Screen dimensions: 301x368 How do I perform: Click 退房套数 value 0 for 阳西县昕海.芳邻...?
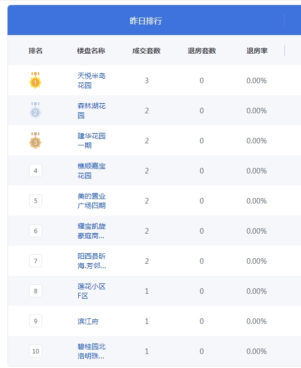click(x=202, y=261)
